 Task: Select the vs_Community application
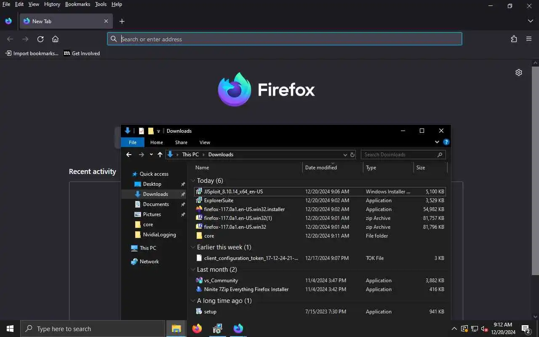[x=320, y=281]
